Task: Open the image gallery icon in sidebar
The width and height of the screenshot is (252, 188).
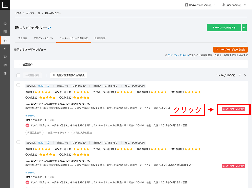Action: [x=5, y=32]
